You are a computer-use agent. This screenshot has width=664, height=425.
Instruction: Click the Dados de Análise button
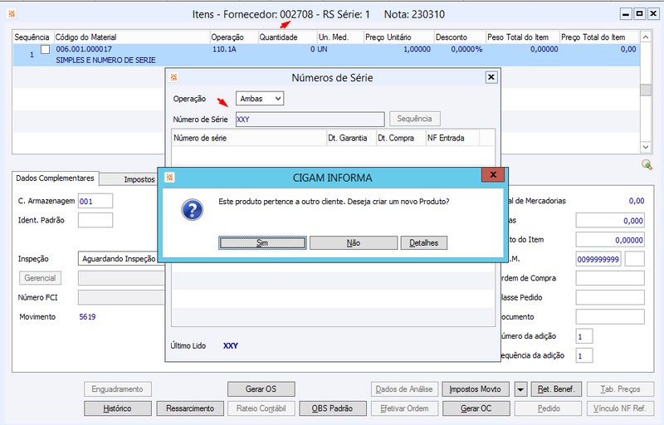coord(404,389)
